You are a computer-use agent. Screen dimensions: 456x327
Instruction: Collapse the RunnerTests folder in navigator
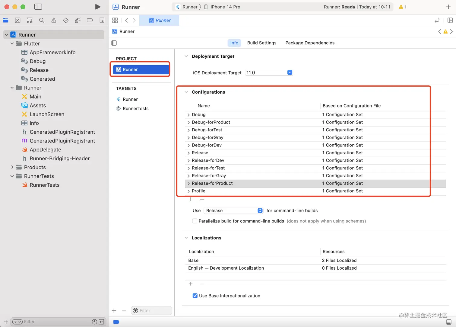pyautogui.click(x=12, y=176)
